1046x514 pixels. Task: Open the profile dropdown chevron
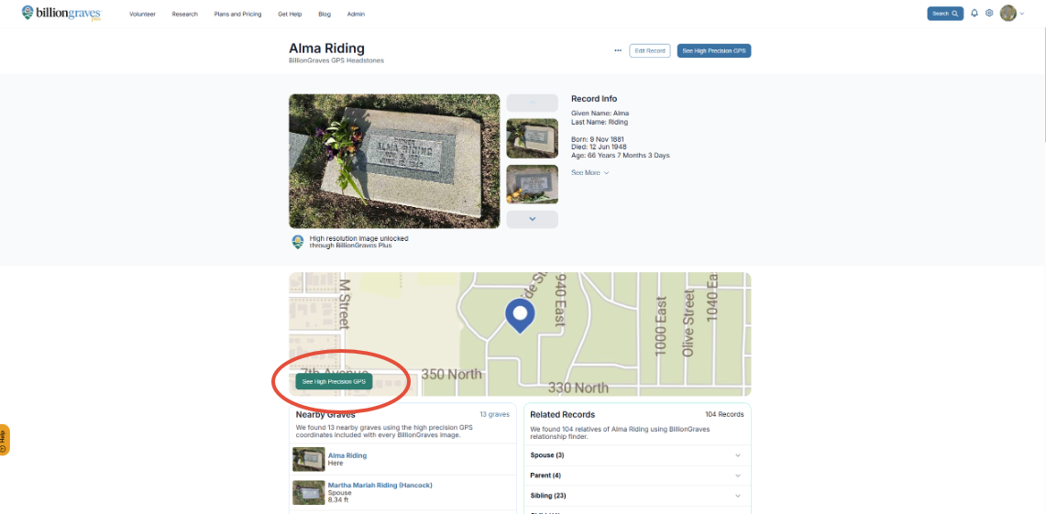point(1022,14)
